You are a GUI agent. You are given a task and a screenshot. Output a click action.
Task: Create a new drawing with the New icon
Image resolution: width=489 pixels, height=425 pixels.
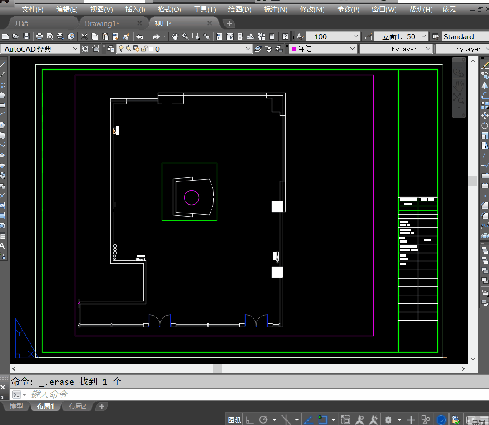click(5, 36)
